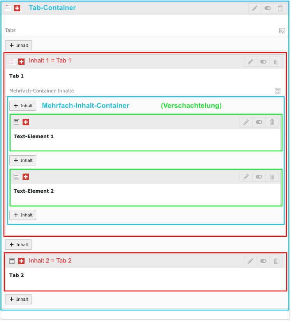The height and width of the screenshot is (321, 291).
Task: Delete the Tab-Container element
Action: pos(280,9)
